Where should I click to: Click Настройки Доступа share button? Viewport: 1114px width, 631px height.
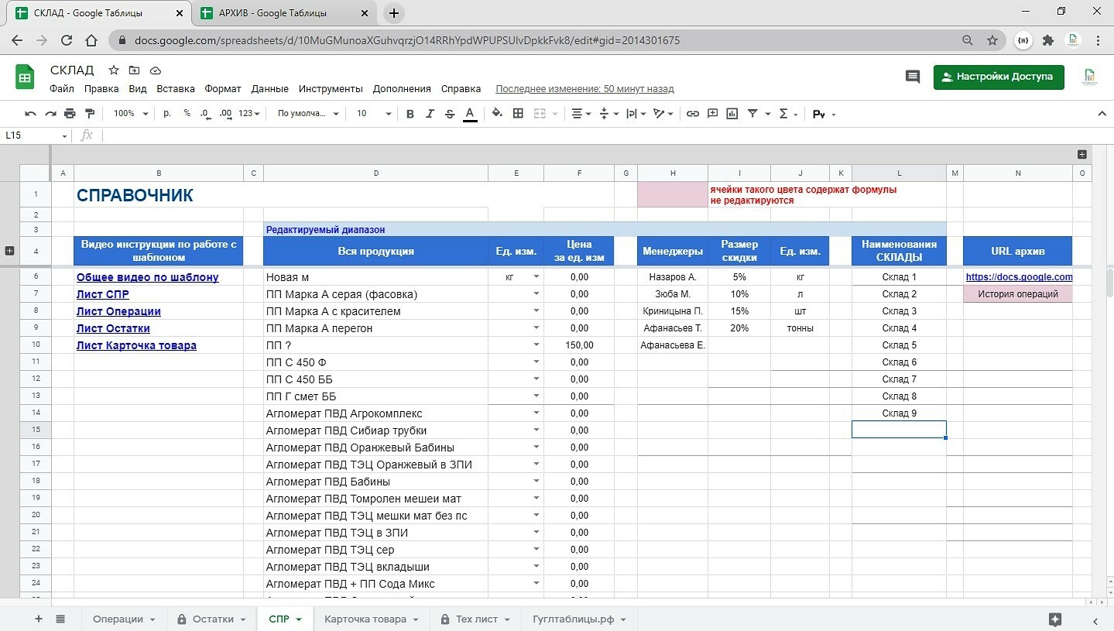click(x=999, y=77)
